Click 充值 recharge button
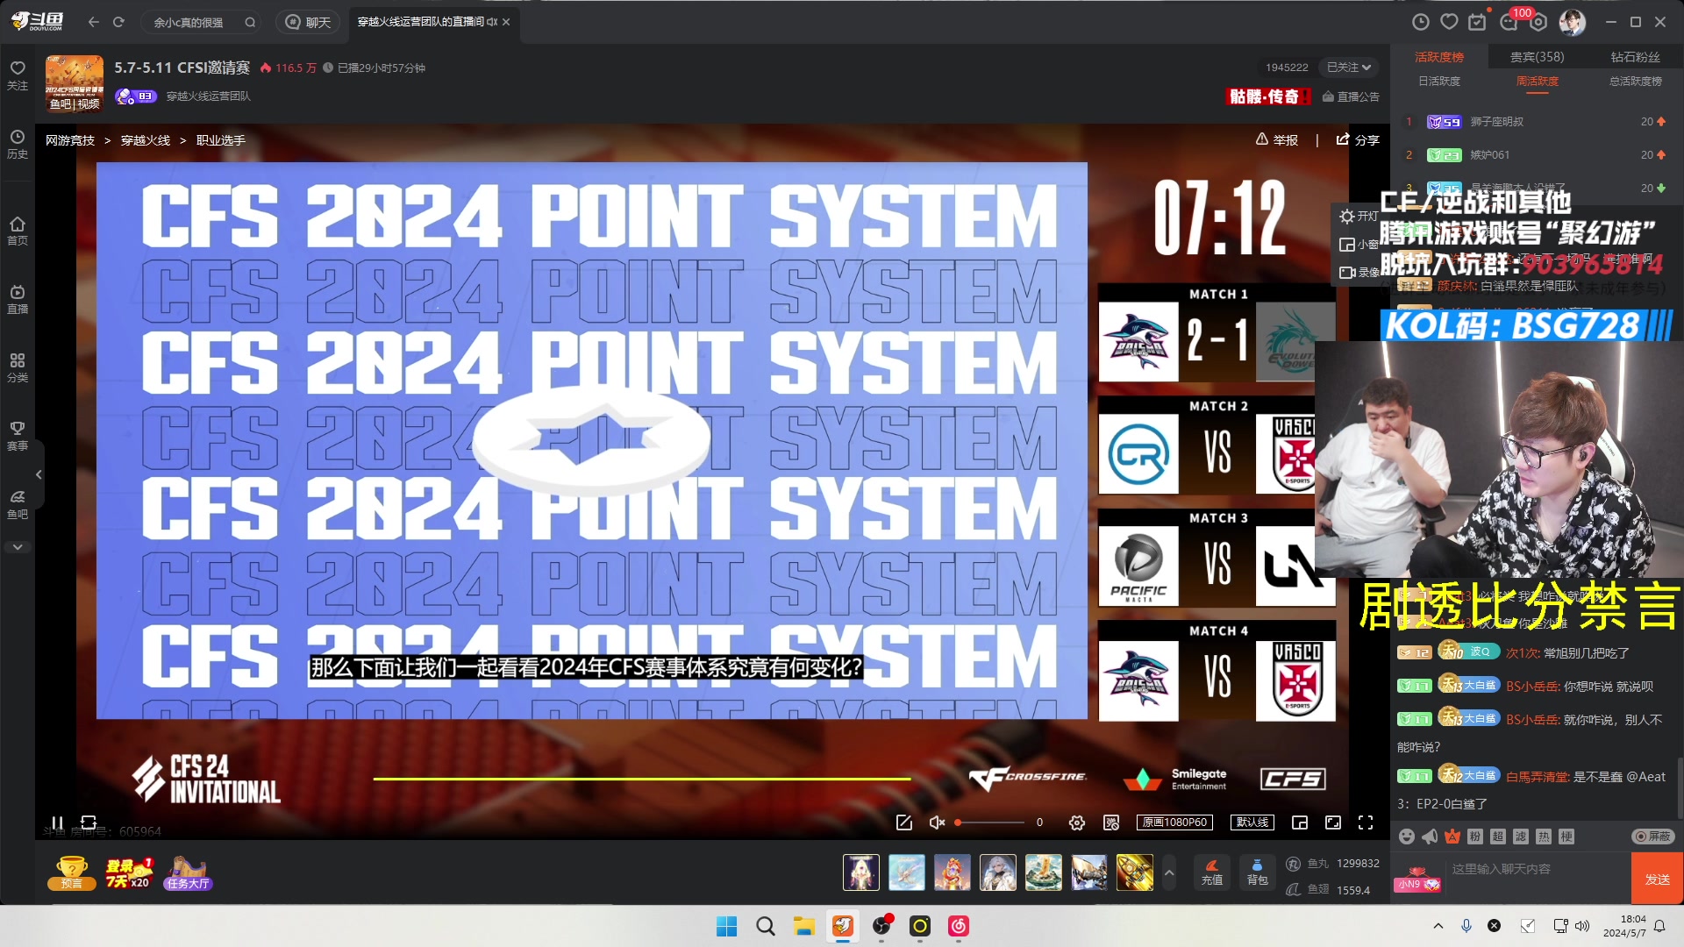1684x947 pixels. [x=1212, y=872]
